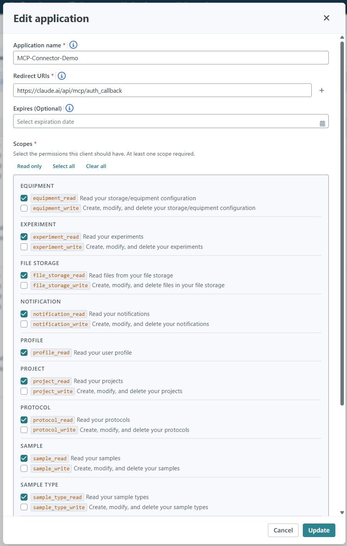This screenshot has height=546, width=347.
Task: Toggle the file_storage_read checkbox
Action: [x=24, y=275]
